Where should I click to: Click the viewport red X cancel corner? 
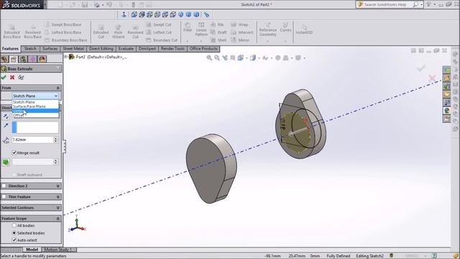point(432,78)
